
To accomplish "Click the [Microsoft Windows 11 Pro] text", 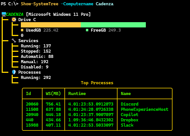I will click(x=58, y=14).
